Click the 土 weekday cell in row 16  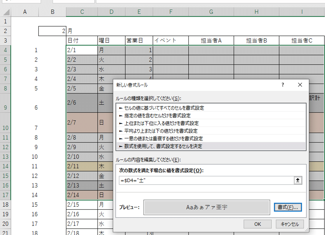105,185
